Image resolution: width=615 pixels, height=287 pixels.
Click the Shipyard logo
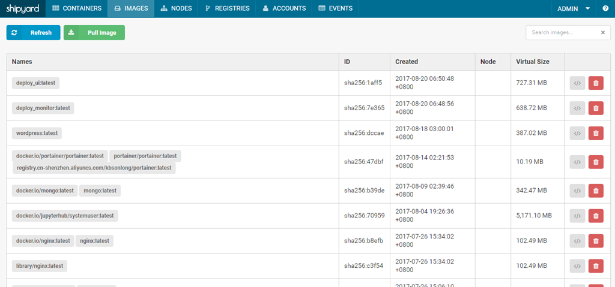[x=22, y=8]
